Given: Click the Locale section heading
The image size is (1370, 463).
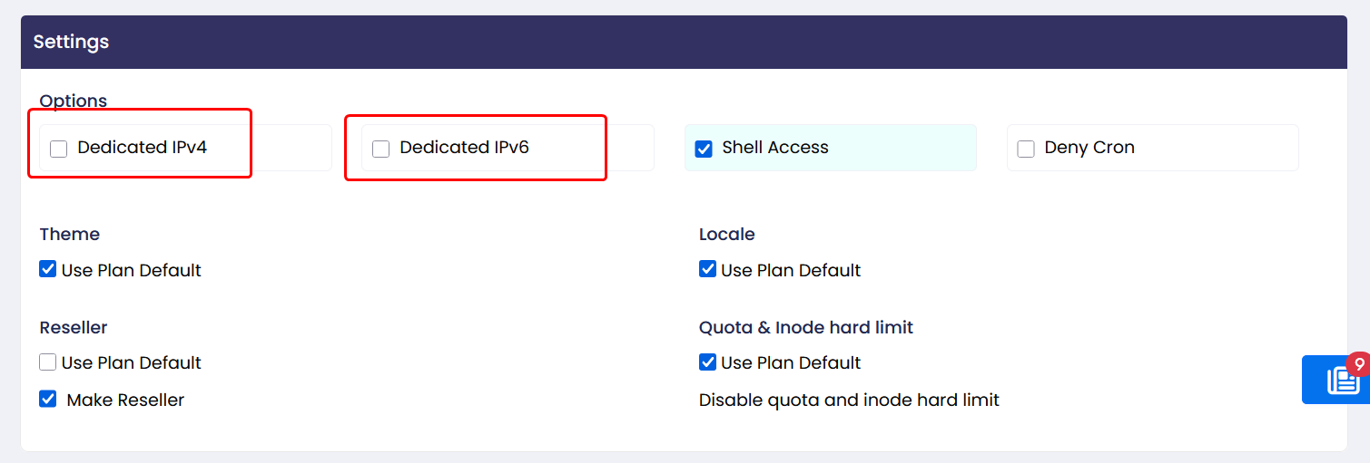Looking at the screenshot, I should pos(727,234).
